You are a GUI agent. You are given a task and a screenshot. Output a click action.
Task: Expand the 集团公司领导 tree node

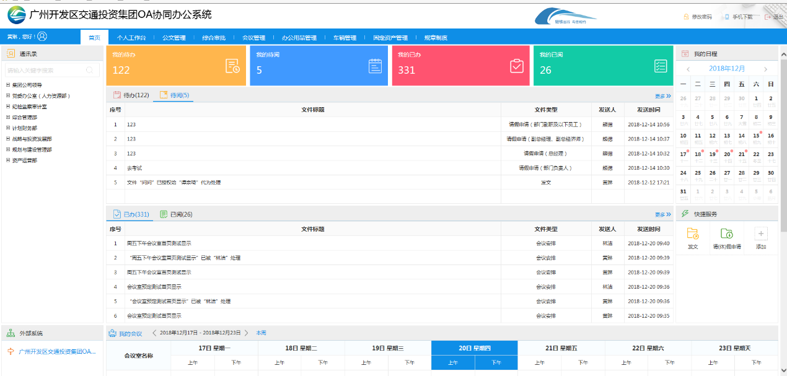click(x=8, y=85)
